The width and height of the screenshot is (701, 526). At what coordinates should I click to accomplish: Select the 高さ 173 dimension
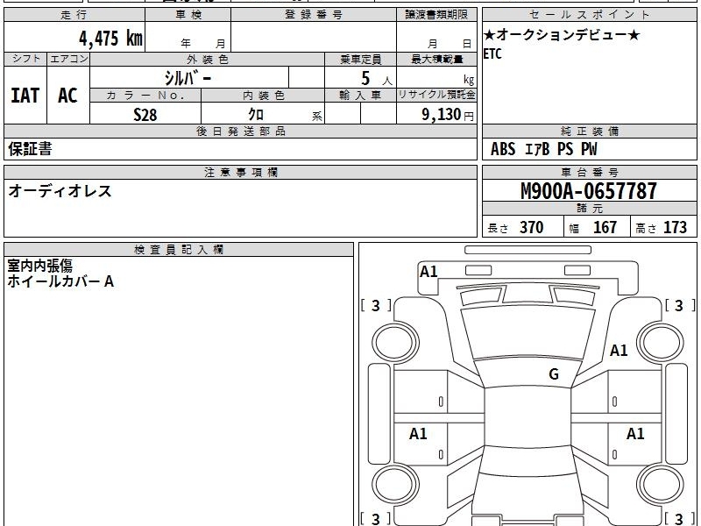point(661,228)
